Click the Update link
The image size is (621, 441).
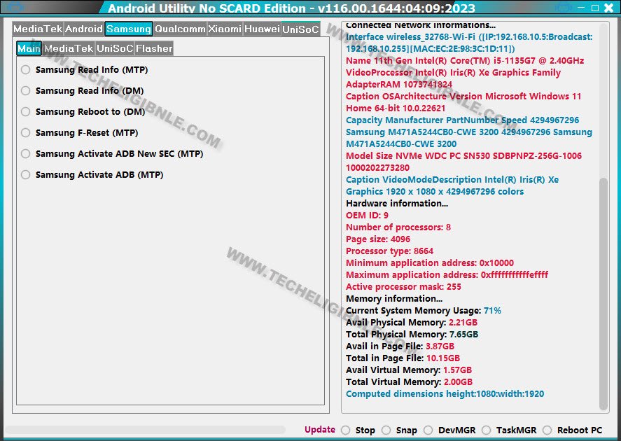point(320,430)
